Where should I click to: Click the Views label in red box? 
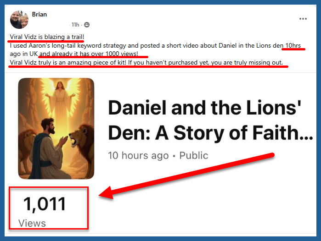click(x=32, y=223)
